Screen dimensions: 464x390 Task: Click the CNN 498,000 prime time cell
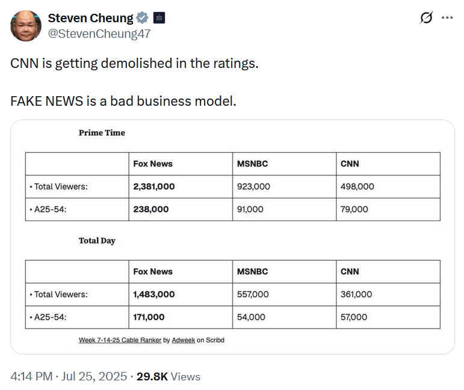pyautogui.click(x=388, y=186)
